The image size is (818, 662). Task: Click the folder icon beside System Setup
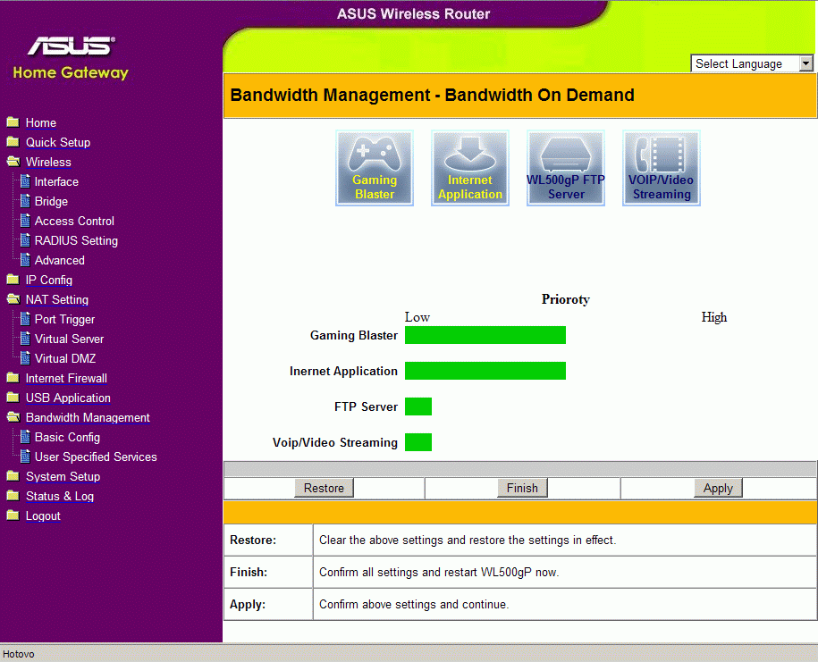point(13,476)
